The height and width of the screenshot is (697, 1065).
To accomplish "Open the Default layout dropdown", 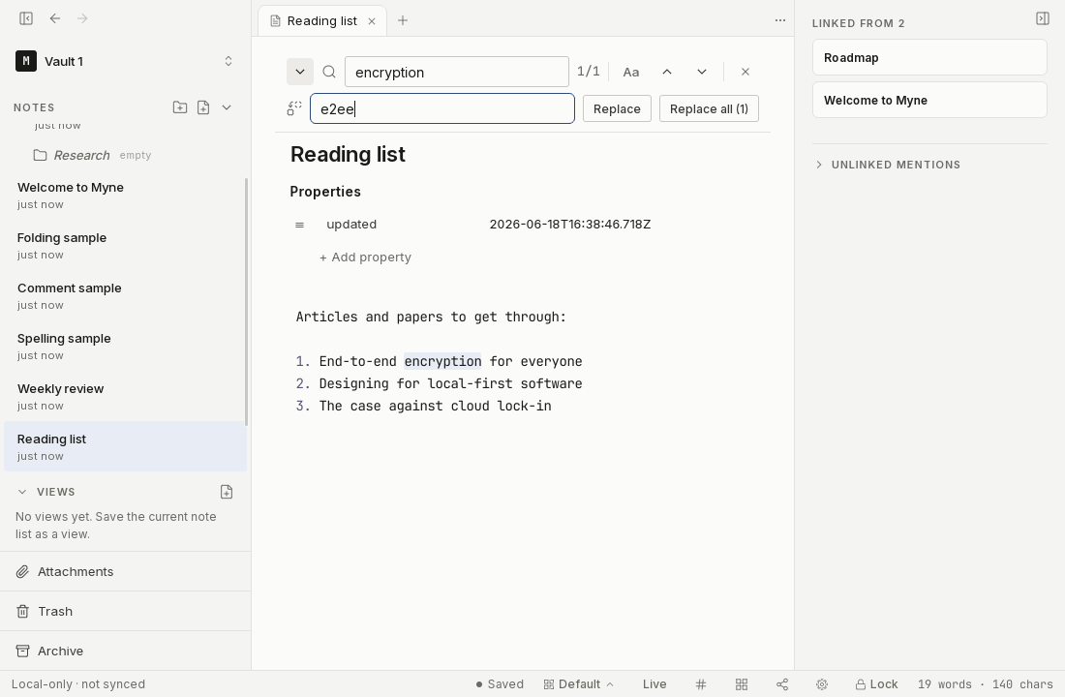I will (579, 684).
